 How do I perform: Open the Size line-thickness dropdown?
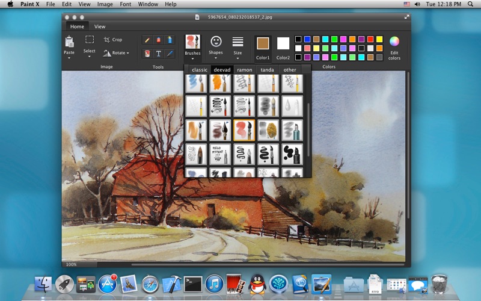pyautogui.click(x=237, y=53)
